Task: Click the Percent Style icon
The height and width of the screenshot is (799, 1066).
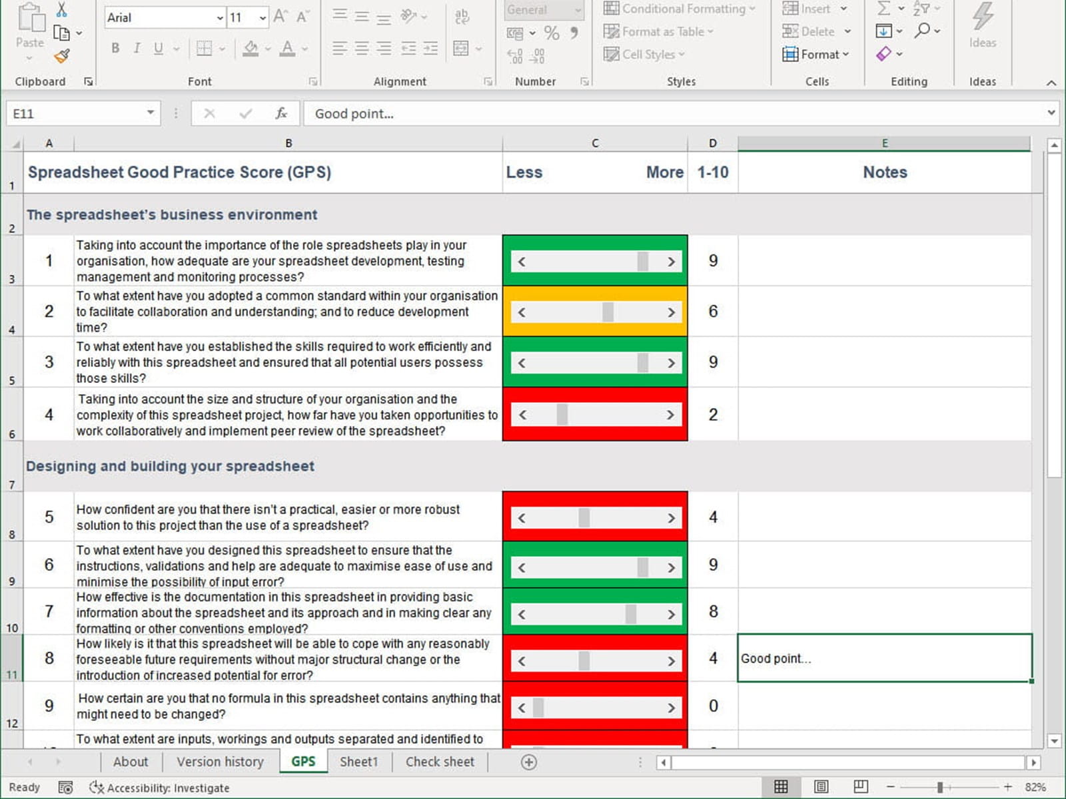Action: 551,33
